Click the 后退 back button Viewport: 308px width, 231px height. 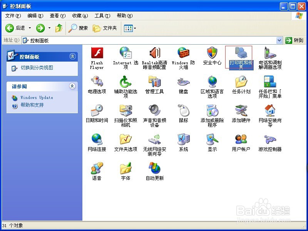15,28
